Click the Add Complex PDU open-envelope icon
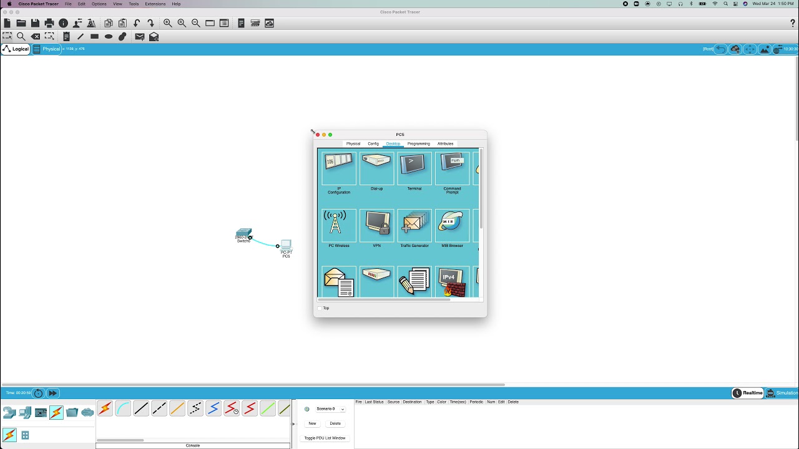 tap(154, 37)
